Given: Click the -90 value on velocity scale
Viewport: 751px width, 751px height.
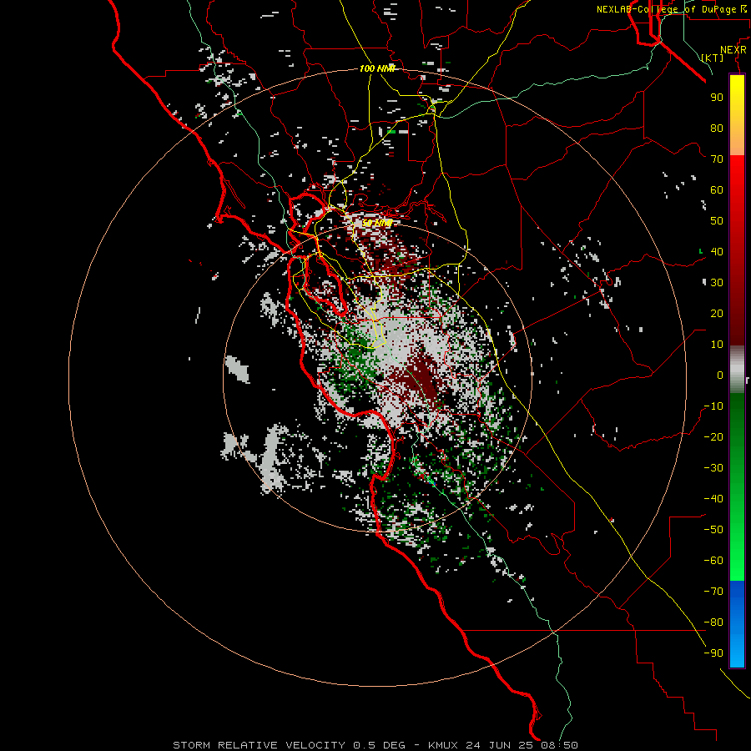Looking at the screenshot, I should coord(713,653).
